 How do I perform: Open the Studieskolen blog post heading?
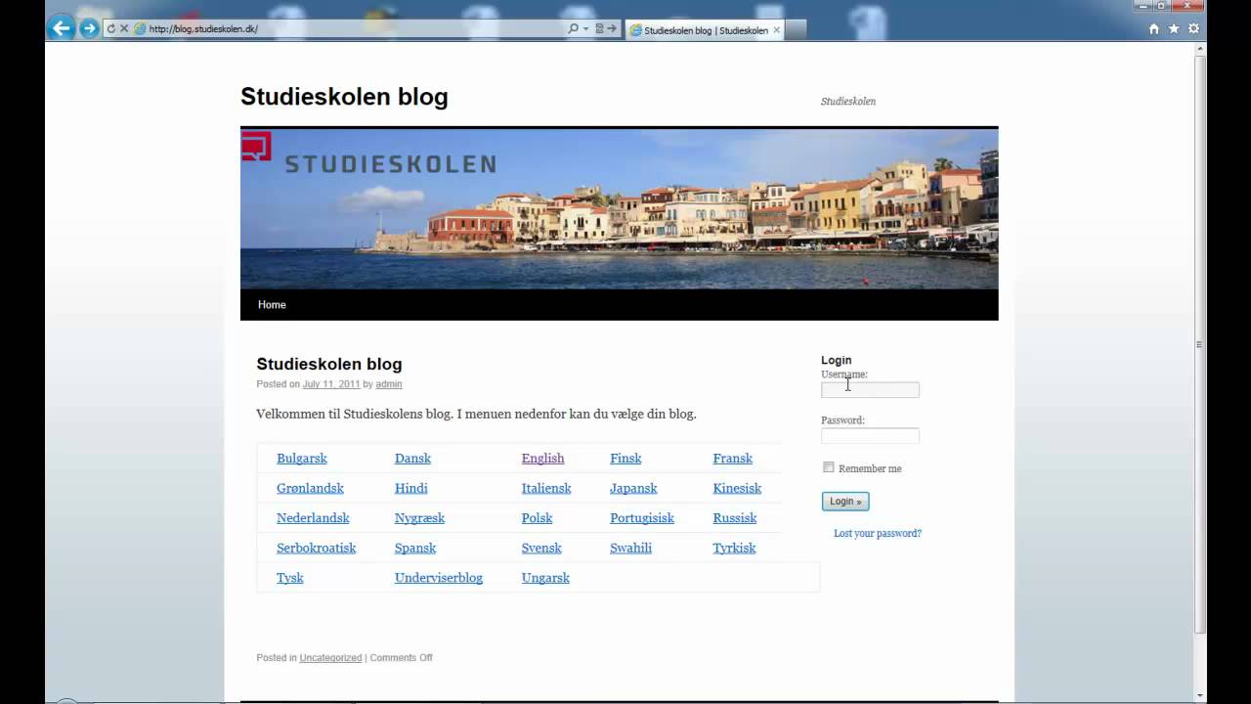(x=329, y=364)
